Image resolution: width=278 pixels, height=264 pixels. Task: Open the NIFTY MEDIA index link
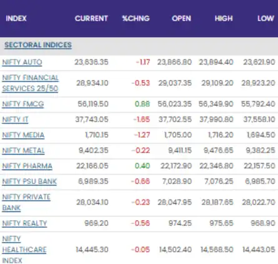(23, 135)
